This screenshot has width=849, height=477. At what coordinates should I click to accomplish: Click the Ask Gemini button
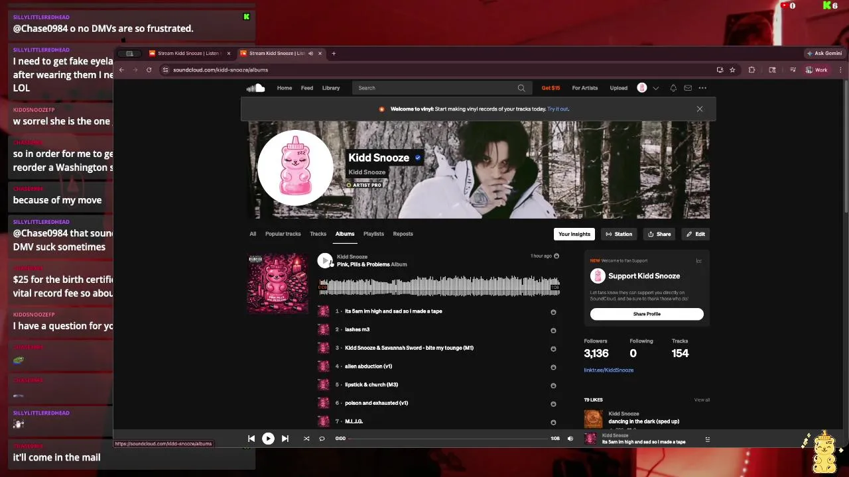pyautogui.click(x=824, y=53)
